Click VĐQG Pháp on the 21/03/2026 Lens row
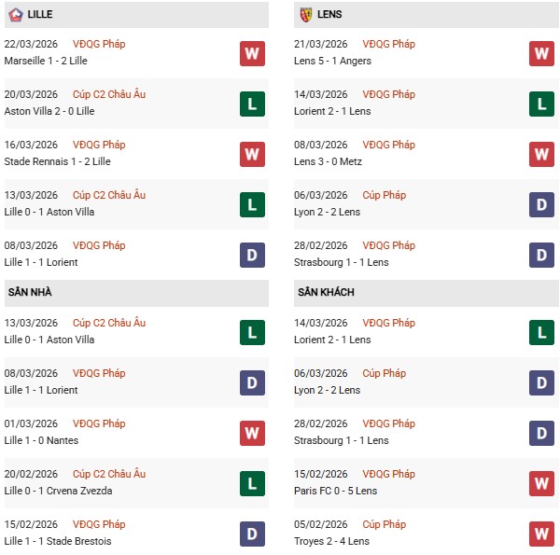Screen dimensions: 560x555 [x=390, y=44]
